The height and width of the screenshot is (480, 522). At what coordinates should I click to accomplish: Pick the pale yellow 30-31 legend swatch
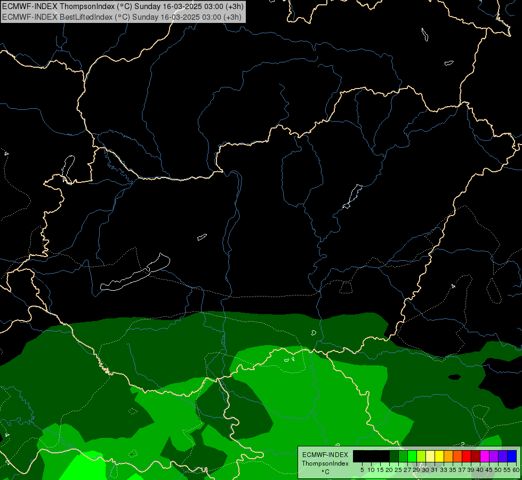pos(430,456)
